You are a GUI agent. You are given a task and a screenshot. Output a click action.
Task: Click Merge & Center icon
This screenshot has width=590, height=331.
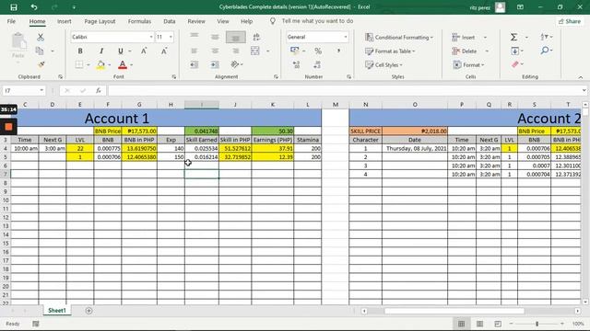[255, 51]
